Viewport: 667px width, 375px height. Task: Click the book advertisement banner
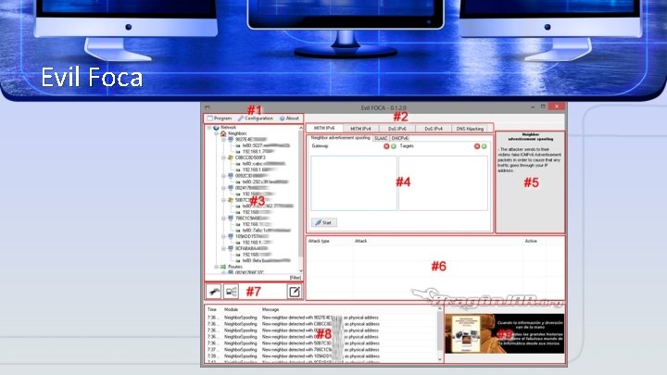[505, 334]
